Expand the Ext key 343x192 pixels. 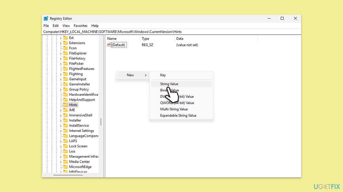61,38
